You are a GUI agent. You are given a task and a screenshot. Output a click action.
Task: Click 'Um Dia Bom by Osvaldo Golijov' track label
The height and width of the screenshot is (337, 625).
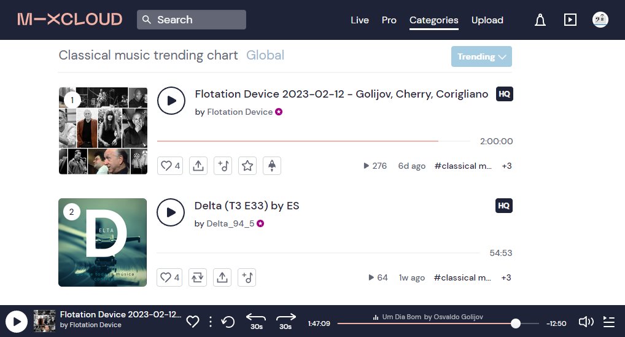(x=432, y=317)
